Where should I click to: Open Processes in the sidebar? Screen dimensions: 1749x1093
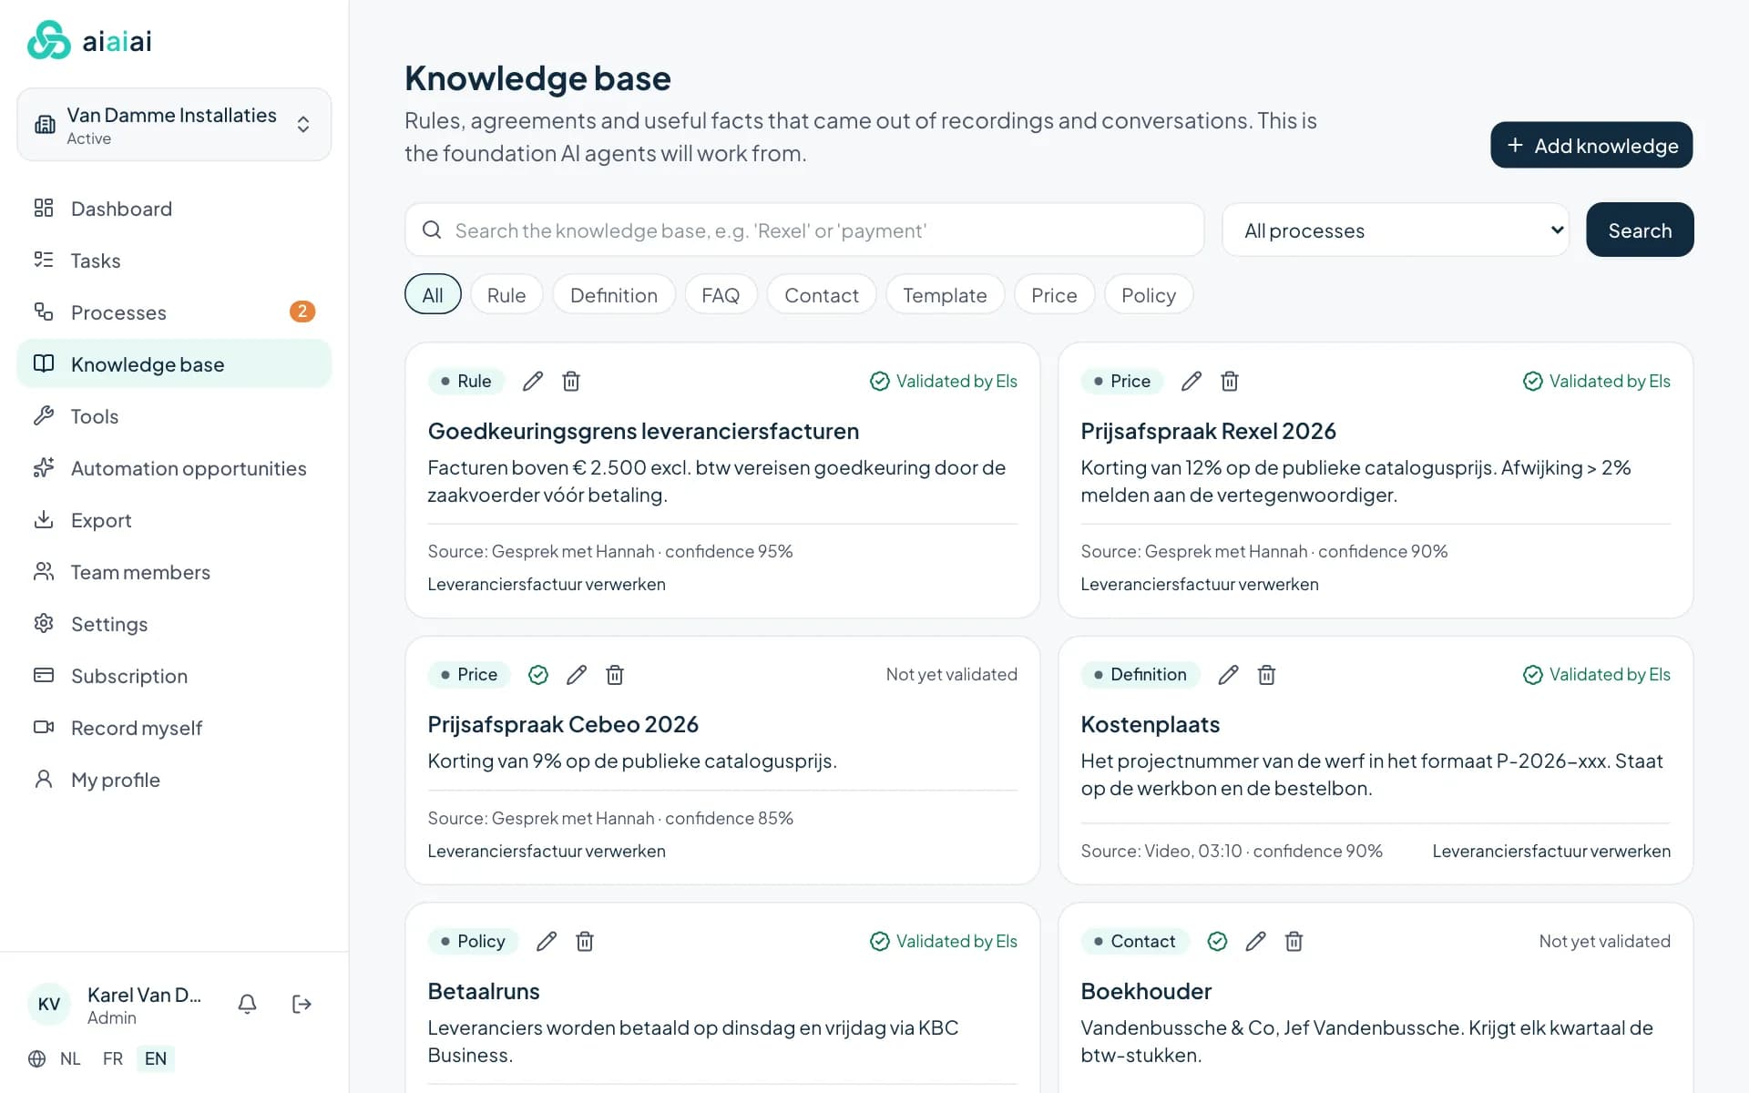[x=174, y=312]
